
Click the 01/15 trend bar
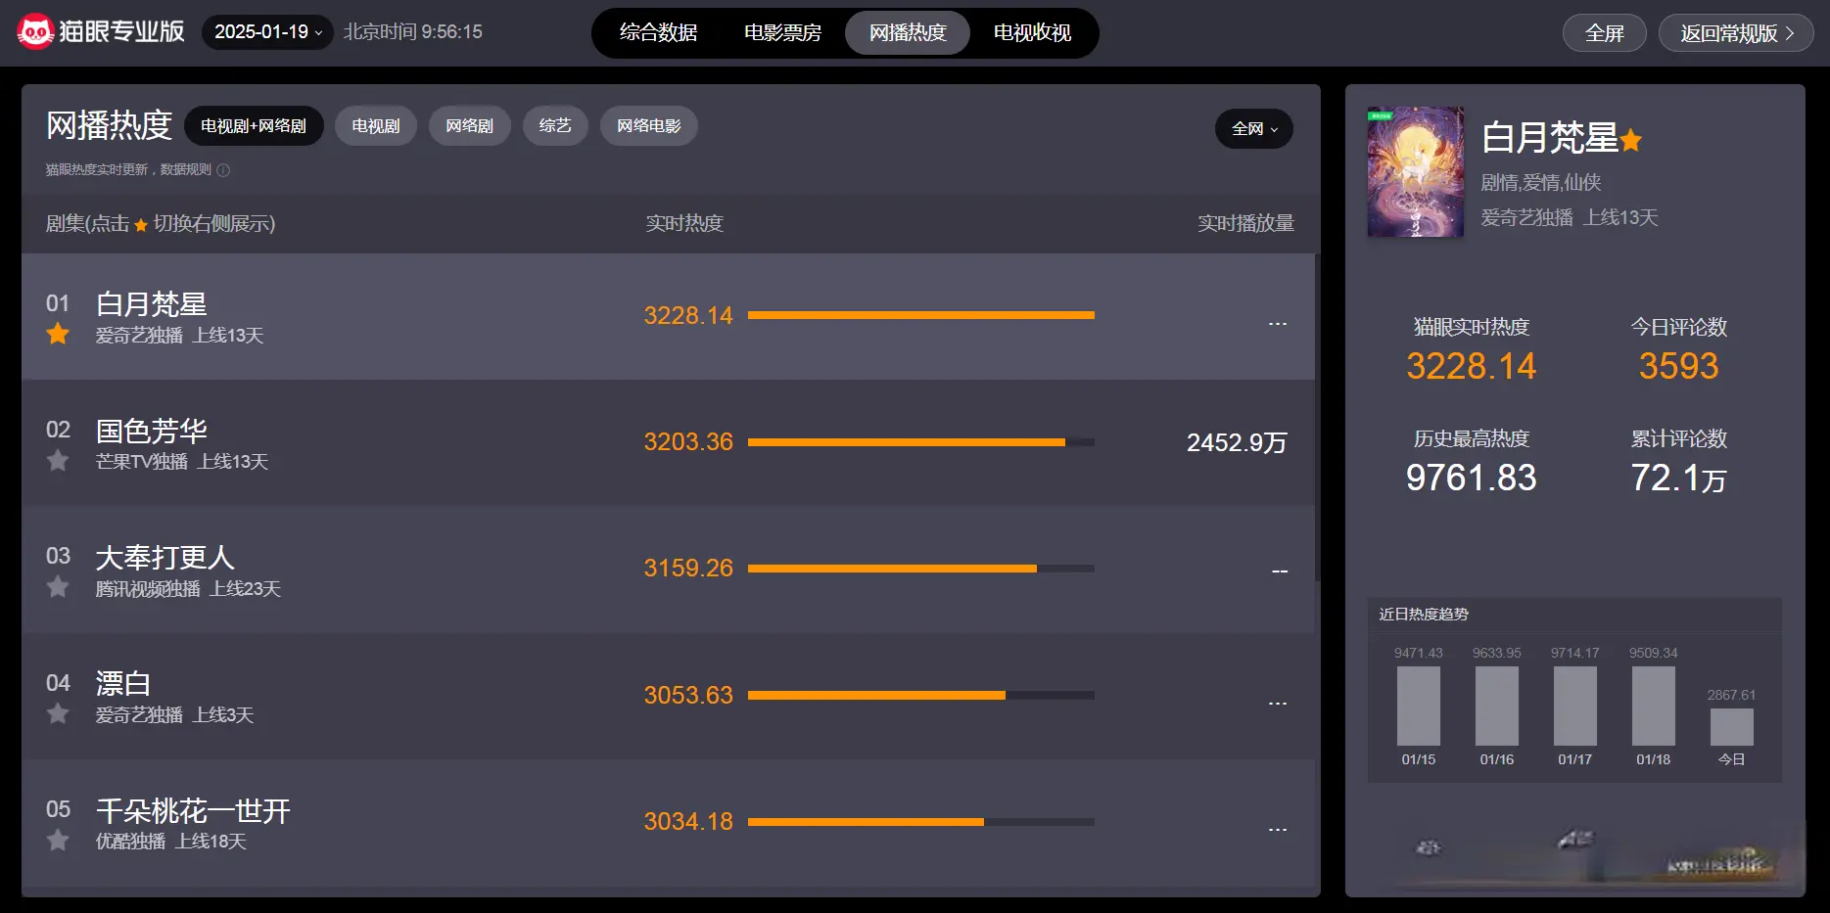1419,707
